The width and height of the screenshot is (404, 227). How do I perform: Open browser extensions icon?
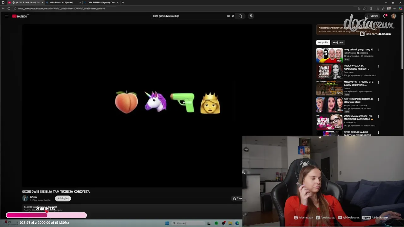click(371, 9)
